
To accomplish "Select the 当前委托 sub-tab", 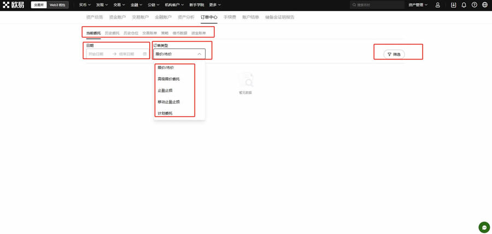I will tap(93, 33).
